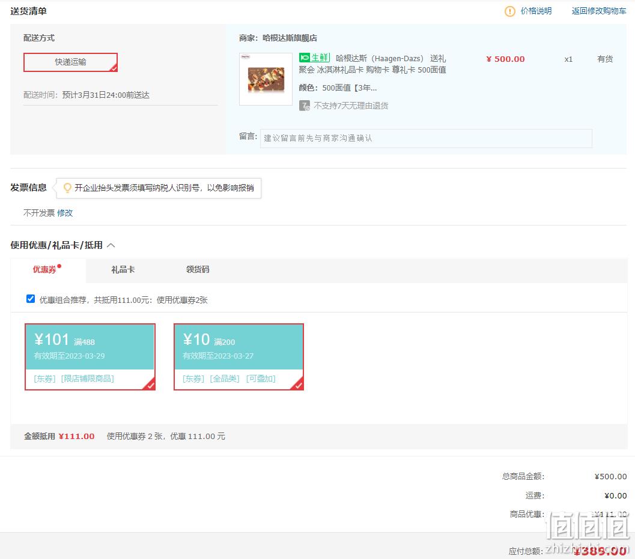
Task: Click the ¥ 500.00 product price
Action: coord(505,59)
